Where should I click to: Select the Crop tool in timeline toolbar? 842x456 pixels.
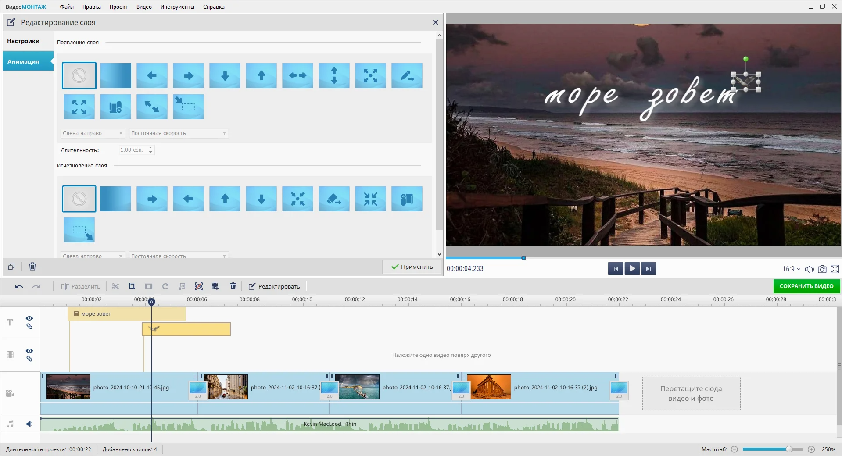tap(132, 286)
